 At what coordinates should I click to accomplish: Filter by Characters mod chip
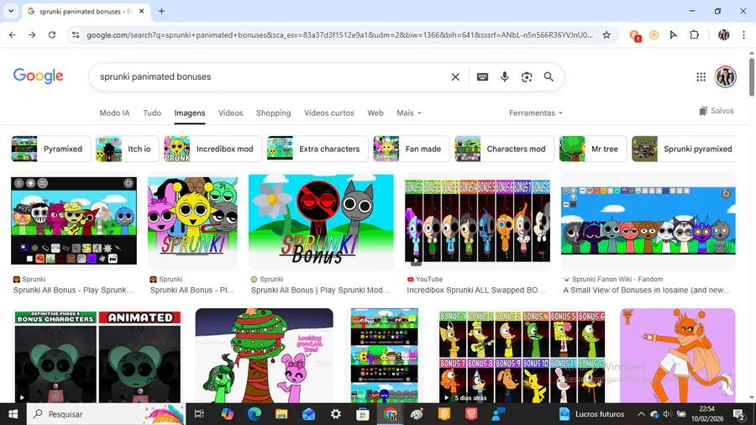pos(504,149)
